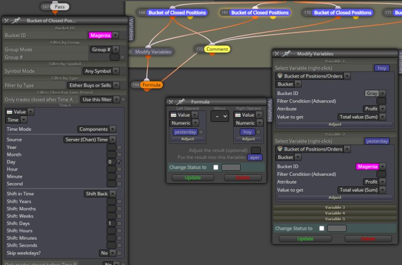Click the bucket icon in Variable 2 source selector
This screenshot has width=402, height=265.
(280, 149)
